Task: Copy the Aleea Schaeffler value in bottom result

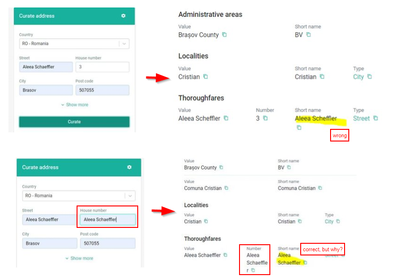Action: pyautogui.click(x=225, y=255)
